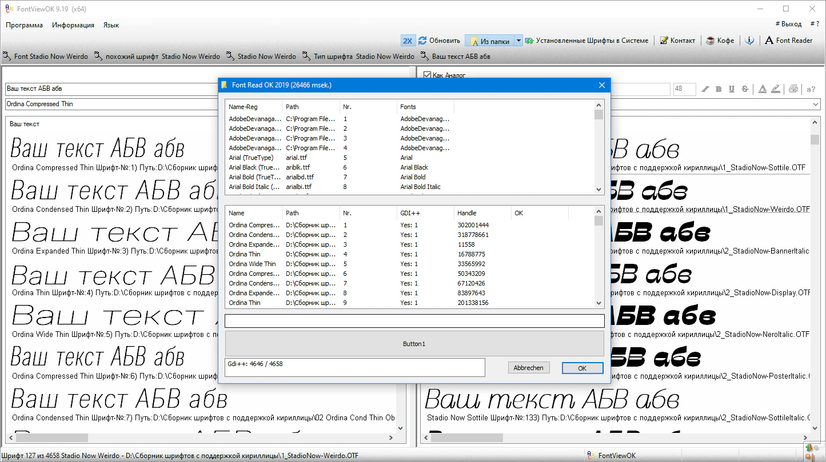Image resolution: width=826 pixels, height=462 pixels.
Task: Click the 48 font size field
Action: pos(684,89)
